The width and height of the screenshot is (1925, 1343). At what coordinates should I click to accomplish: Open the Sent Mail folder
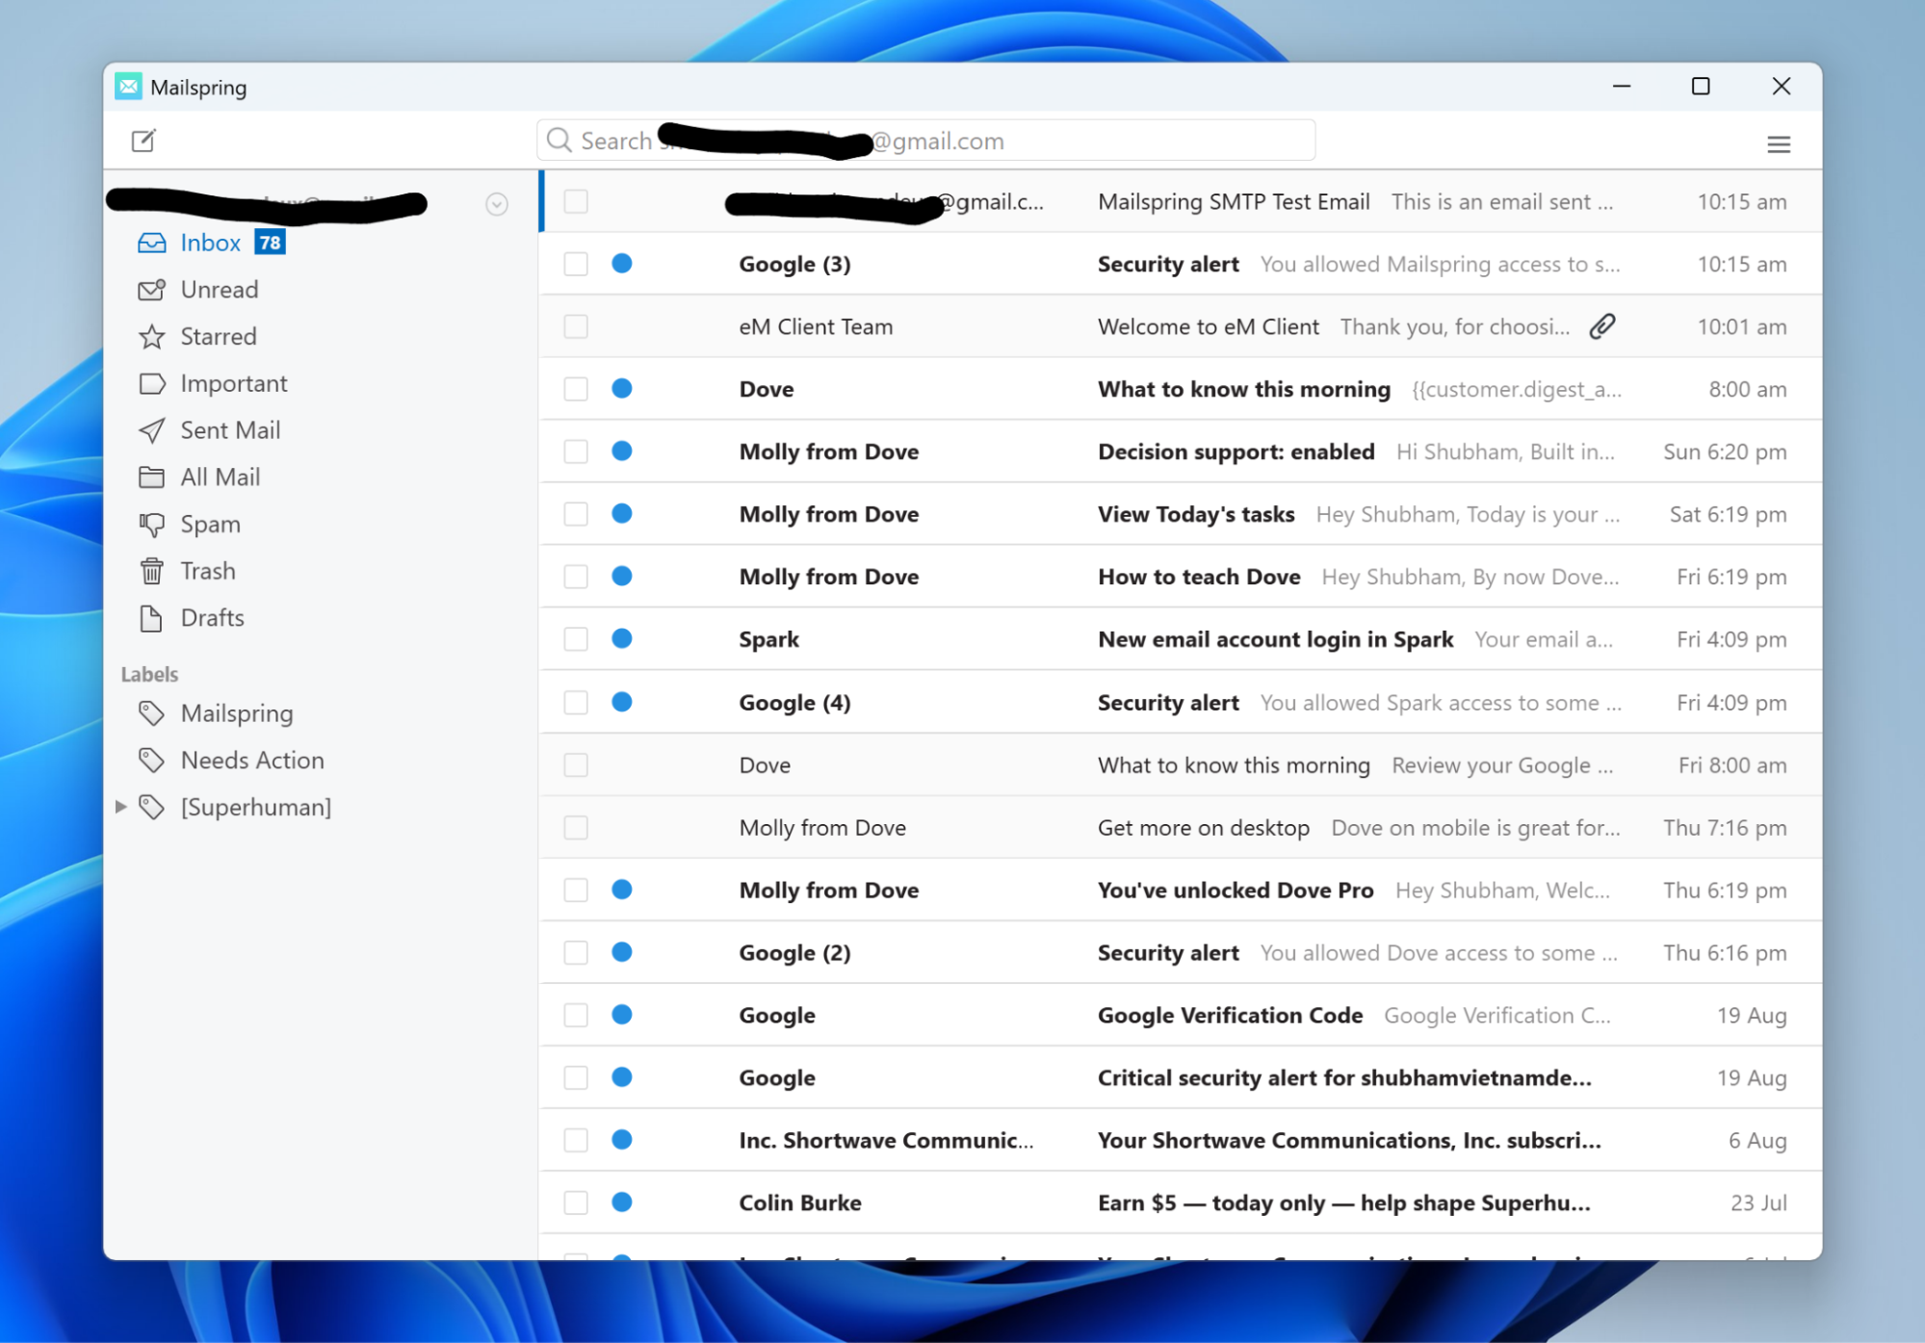[231, 430]
